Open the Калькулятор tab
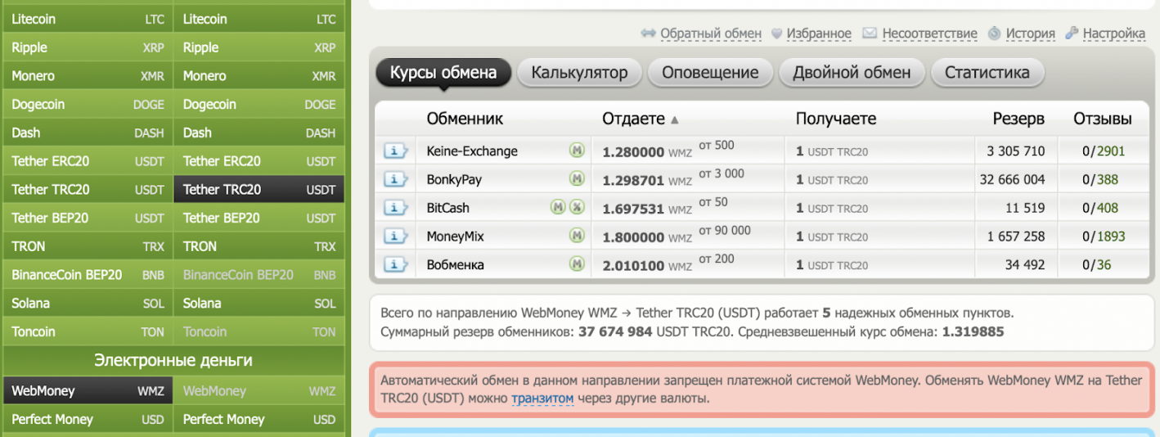The image size is (1160, 437). 579,72
